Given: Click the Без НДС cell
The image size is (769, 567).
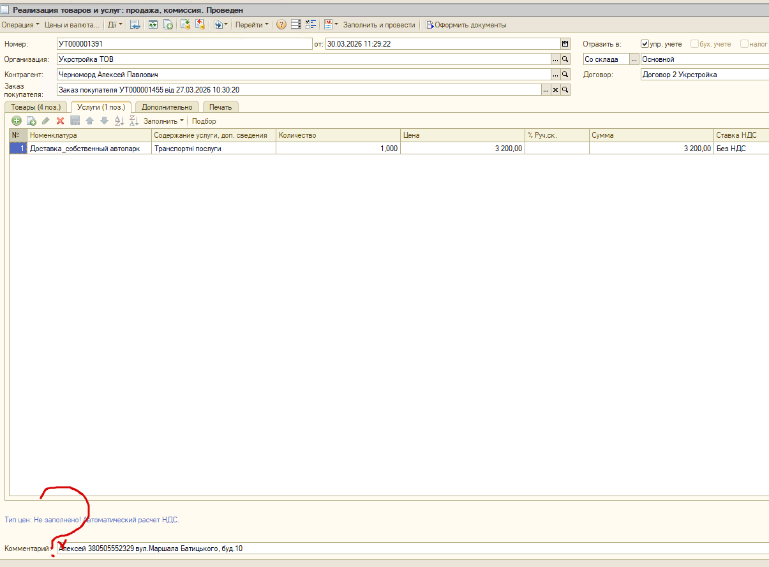Looking at the screenshot, I should tap(741, 148).
